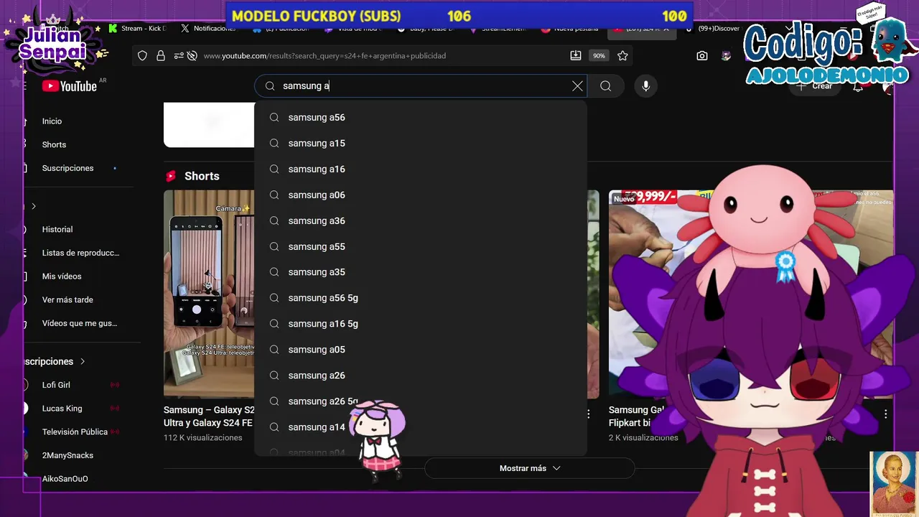Click the site lock padlock icon
The height and width of the screenshot is (517, 919).
(x=161, y=56)
